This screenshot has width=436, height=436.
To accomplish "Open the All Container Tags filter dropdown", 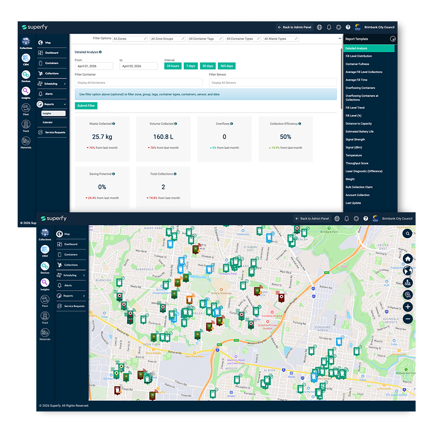I will pyautogui.click(x=206, y=39).
